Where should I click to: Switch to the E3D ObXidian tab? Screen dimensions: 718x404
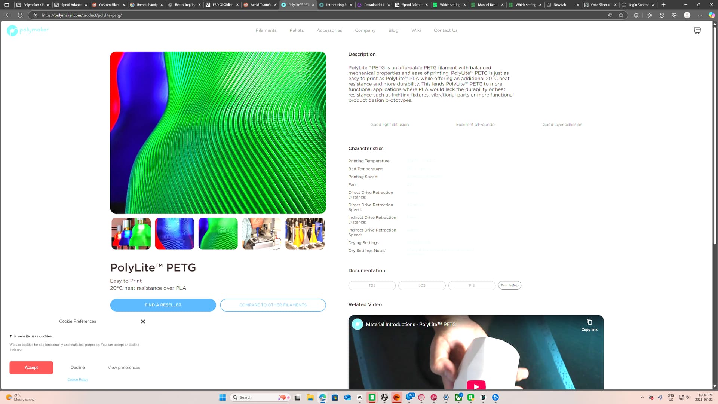(222, 5)
